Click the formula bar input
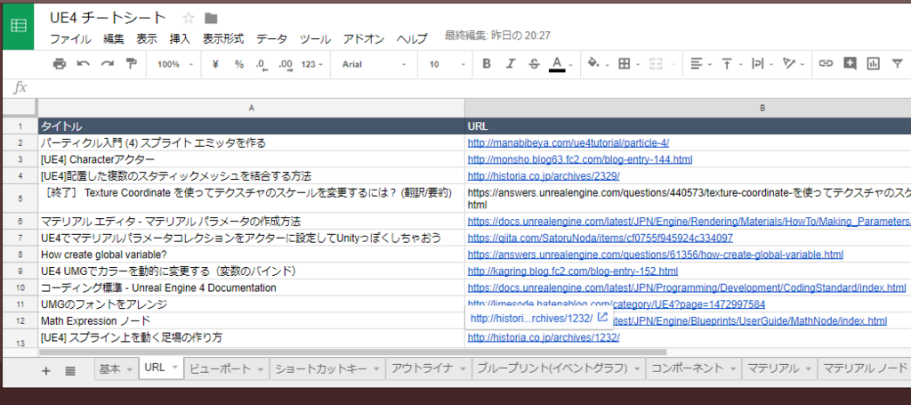 point(471,88)
